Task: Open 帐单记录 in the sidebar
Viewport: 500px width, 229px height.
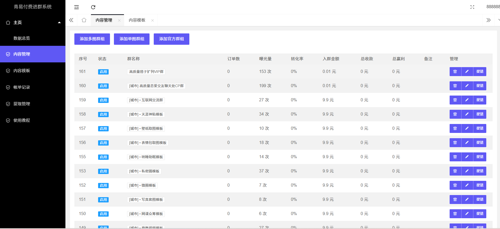Action: [x=22, y=87]
